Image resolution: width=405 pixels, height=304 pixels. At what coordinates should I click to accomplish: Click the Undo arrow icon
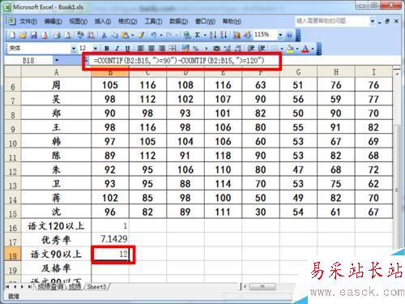tap(153, 35)
